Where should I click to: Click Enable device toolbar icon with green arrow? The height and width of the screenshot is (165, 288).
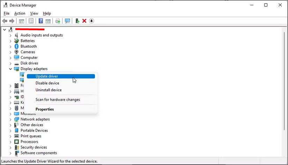click(x=77, y=21)
